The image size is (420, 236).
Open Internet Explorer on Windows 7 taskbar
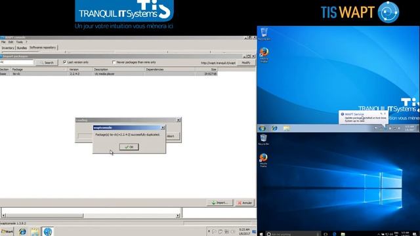pyautogui.click(x=274, y=128)
